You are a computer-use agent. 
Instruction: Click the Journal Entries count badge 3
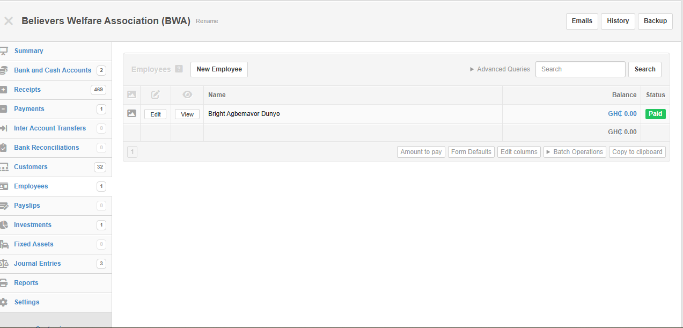[101, 264]
